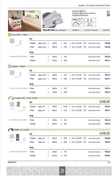Screen dimensions: 112x176
Task: Open the document page icon in bottom bar
Action: 108,171
